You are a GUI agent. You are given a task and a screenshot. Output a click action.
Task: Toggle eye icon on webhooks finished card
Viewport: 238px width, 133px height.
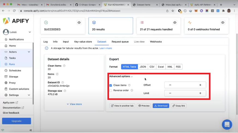tap(223, 23)
